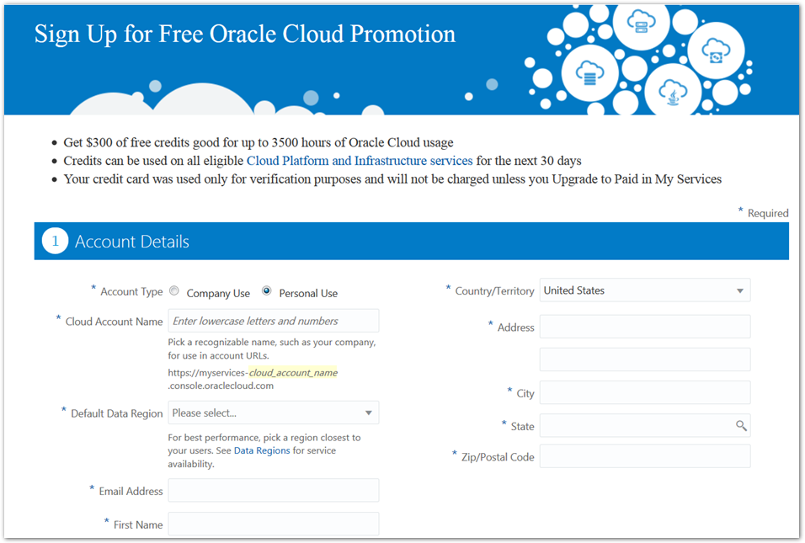The height and width of the screenshot is (543, 805).
Task: Click the second Address line field
Action: click(x=644, y=359)
